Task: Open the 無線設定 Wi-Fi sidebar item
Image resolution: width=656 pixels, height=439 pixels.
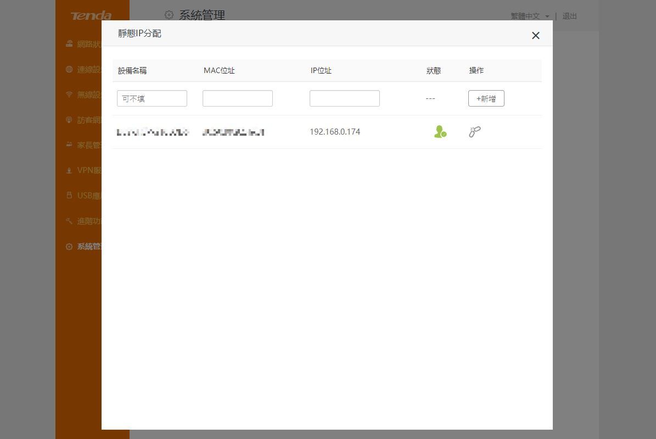Action: click(83, 95)
